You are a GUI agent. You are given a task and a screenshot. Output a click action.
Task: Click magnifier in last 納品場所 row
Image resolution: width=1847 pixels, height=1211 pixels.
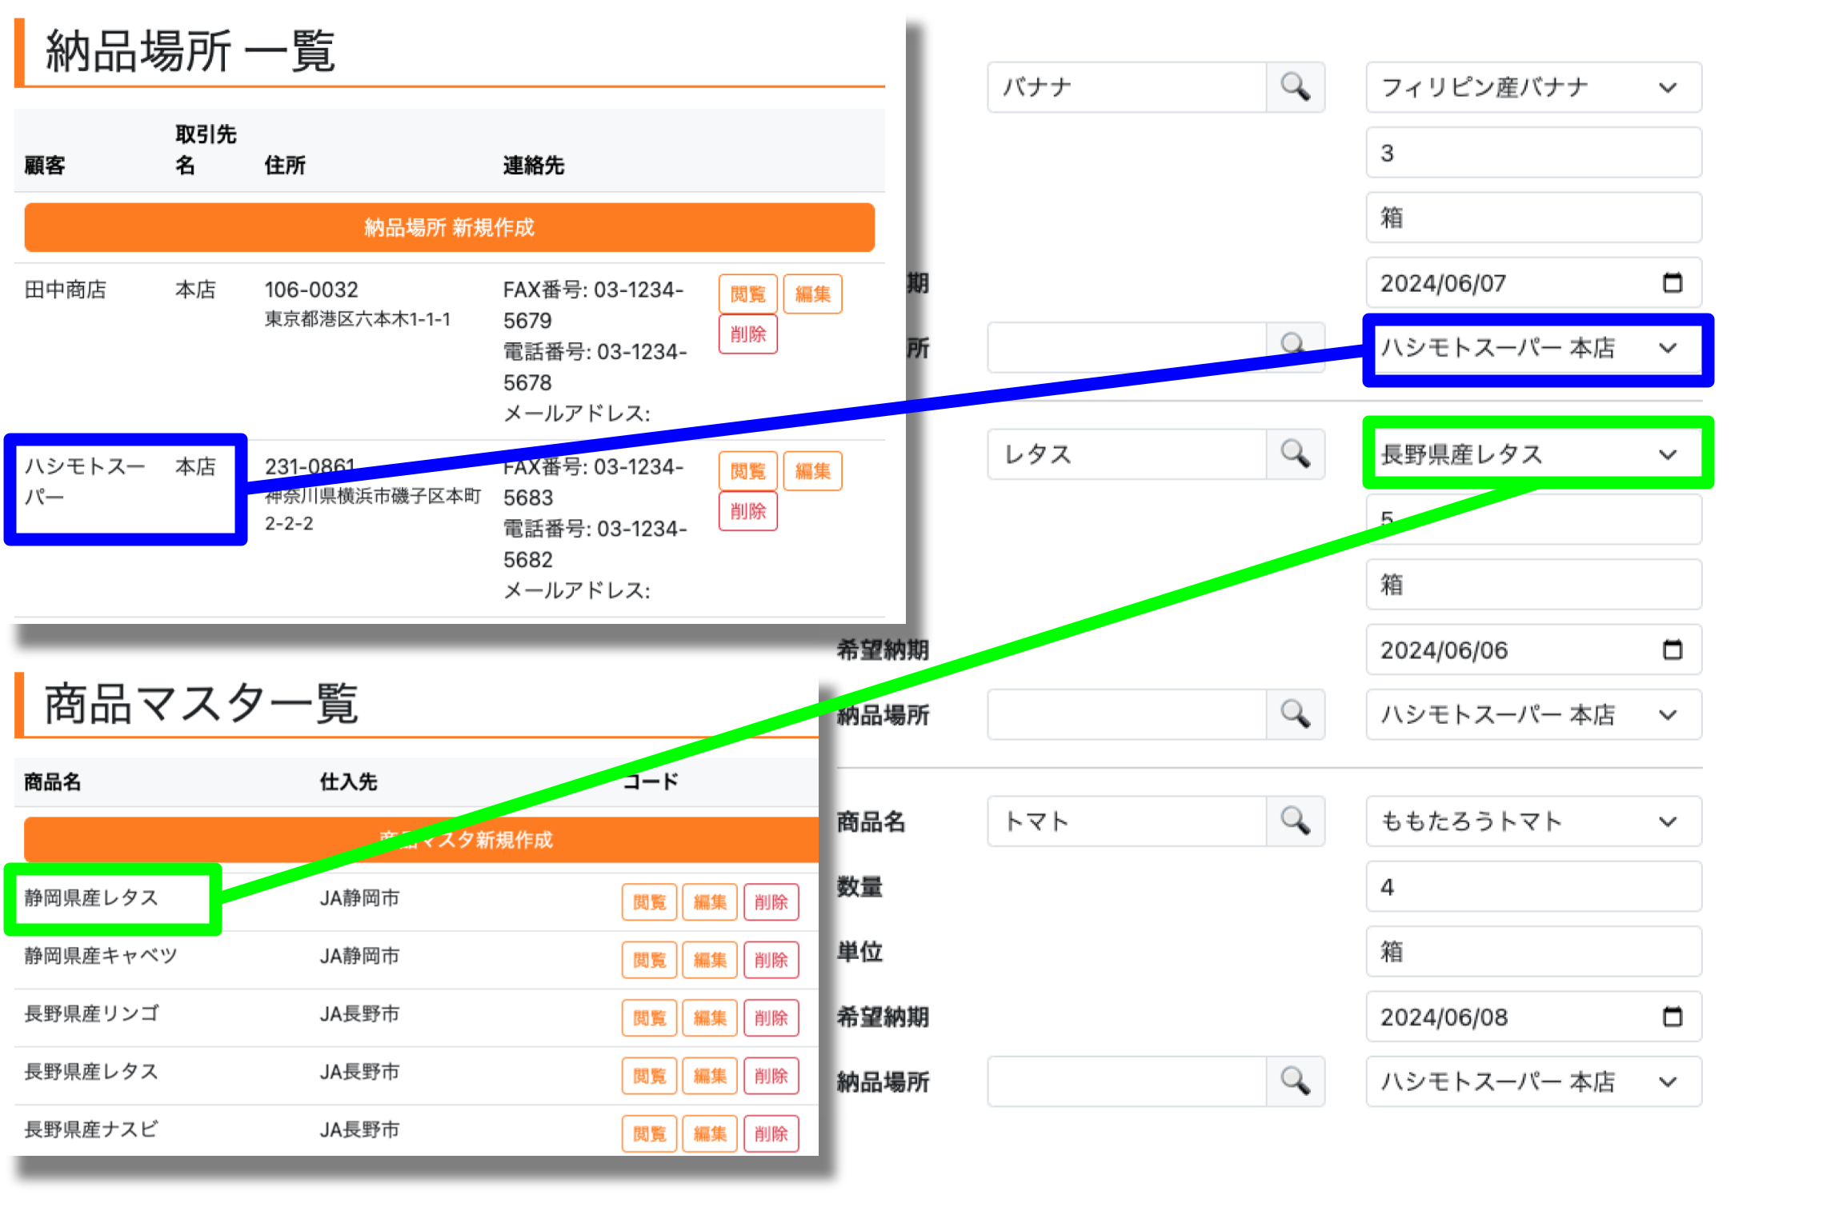(1295, 1081)
